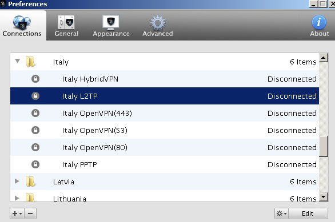Image resolution: width=335 pixels, height=222 pixels.
Task: Select the Italy L2TP connection
Action: pyautogui.click(x=165, y=96)
